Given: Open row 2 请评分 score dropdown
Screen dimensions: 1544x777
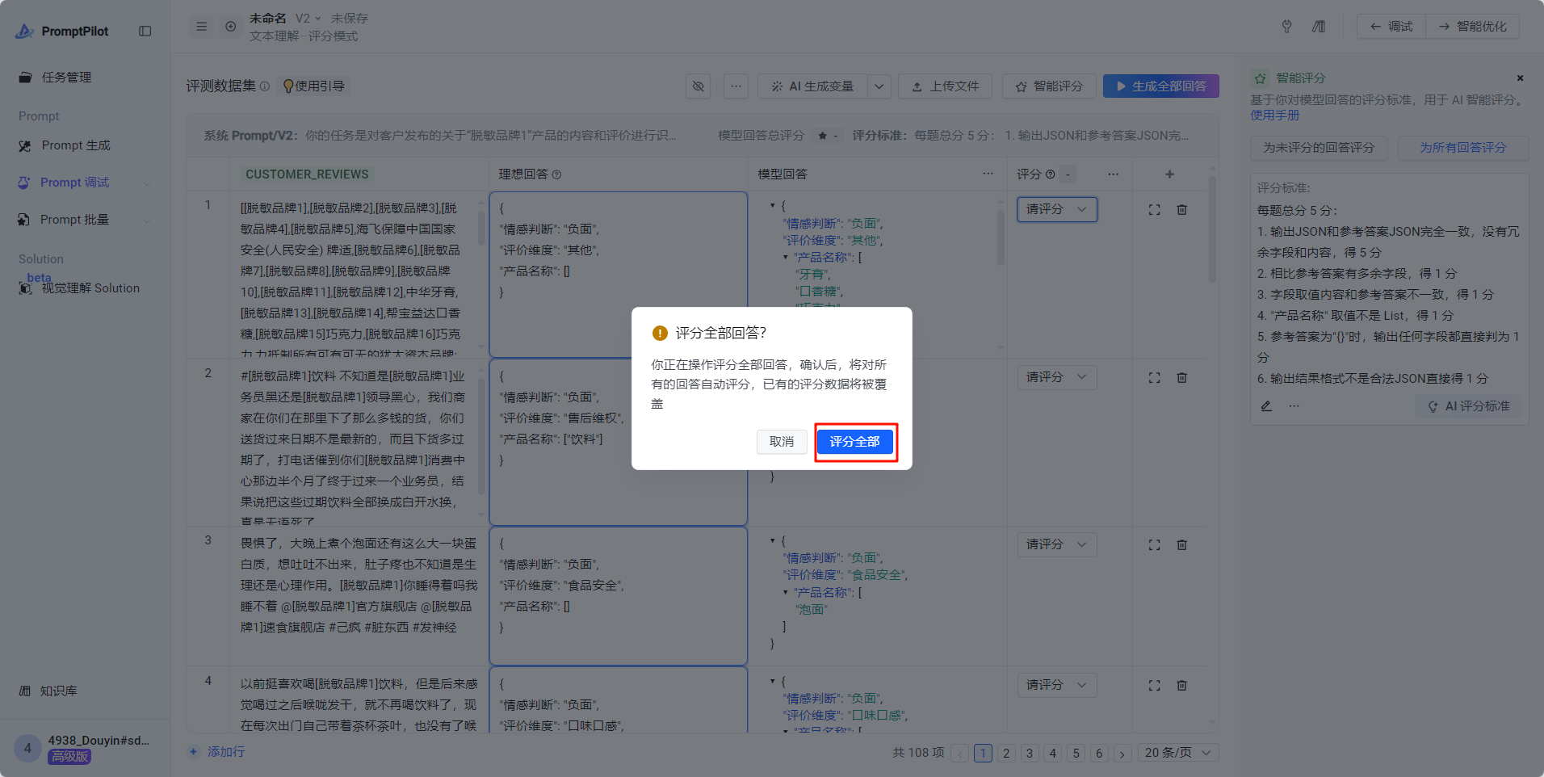Looking at the screenshot, I should [x=1057, y=377].
